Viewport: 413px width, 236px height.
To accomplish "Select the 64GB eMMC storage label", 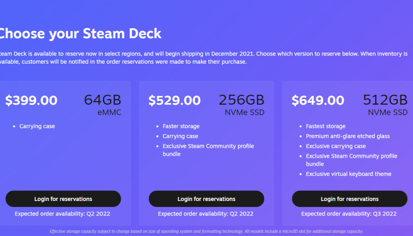I will [103, 104].
